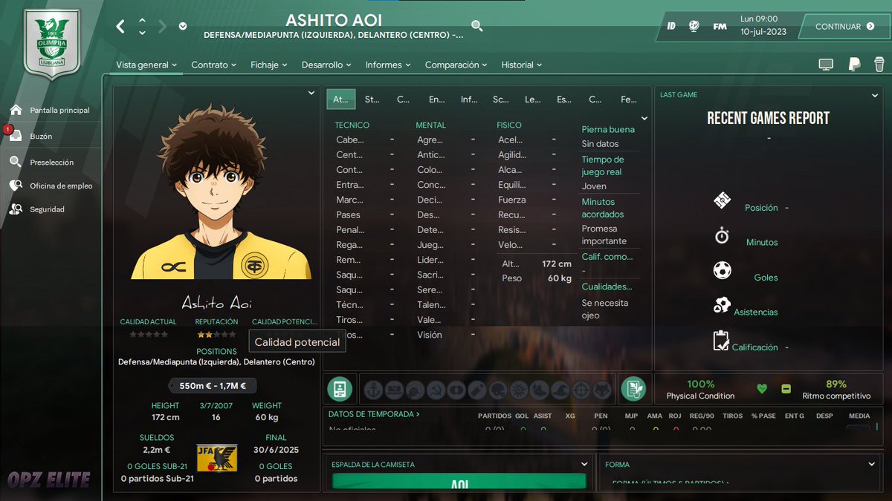Open Preselección in sidebar
This screenshot has width=892, height=501.
[x=42, y=162]
